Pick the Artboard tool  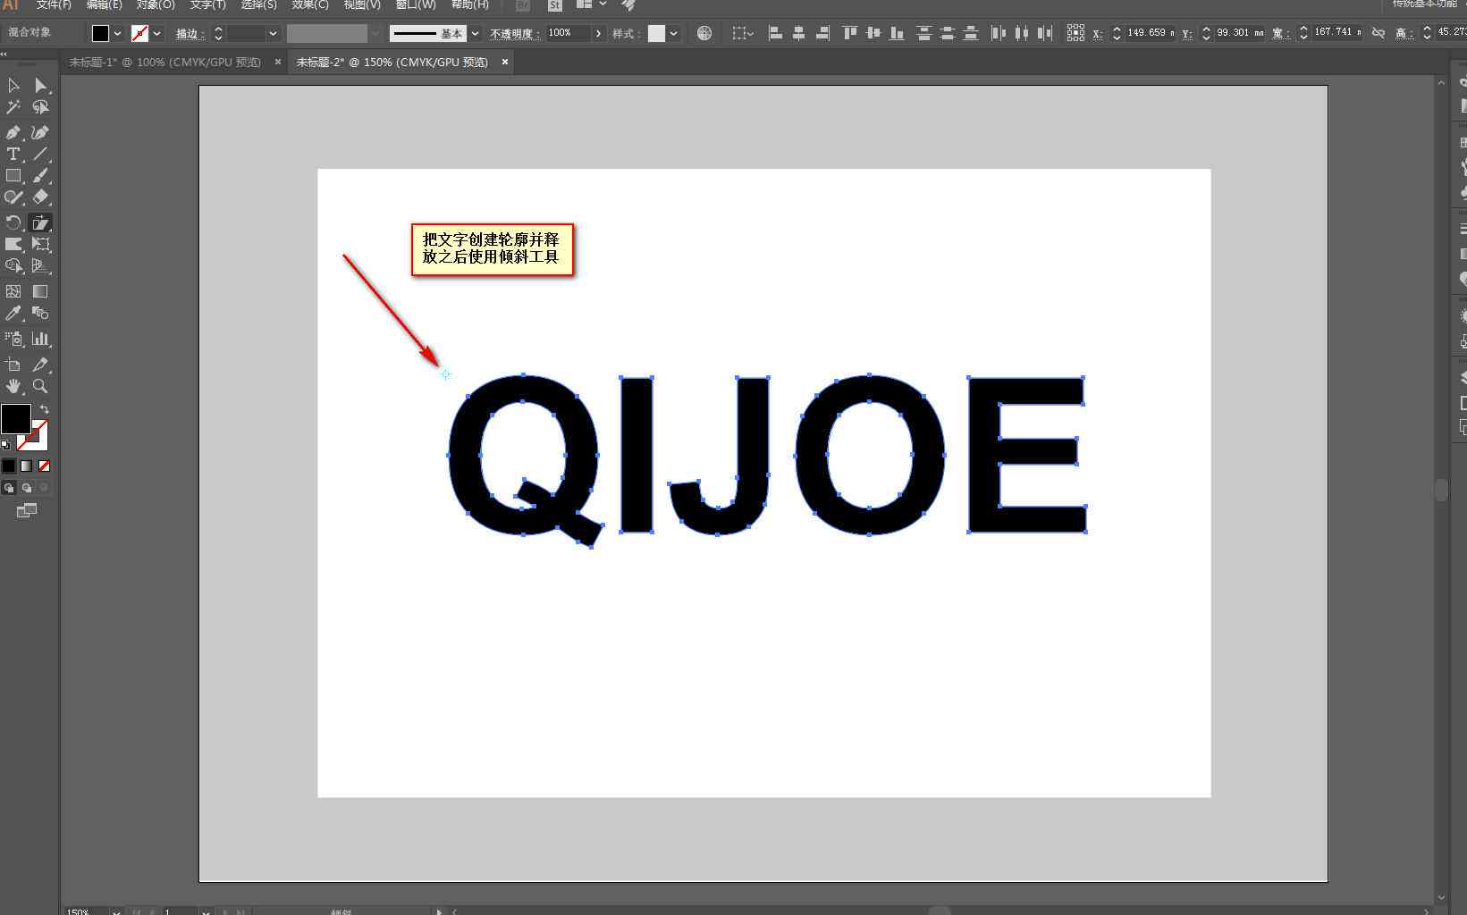pyautogui.click(x=13, y=365)
